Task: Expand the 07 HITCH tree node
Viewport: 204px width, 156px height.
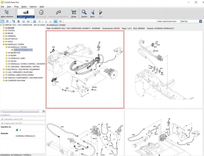Action: 4,42
